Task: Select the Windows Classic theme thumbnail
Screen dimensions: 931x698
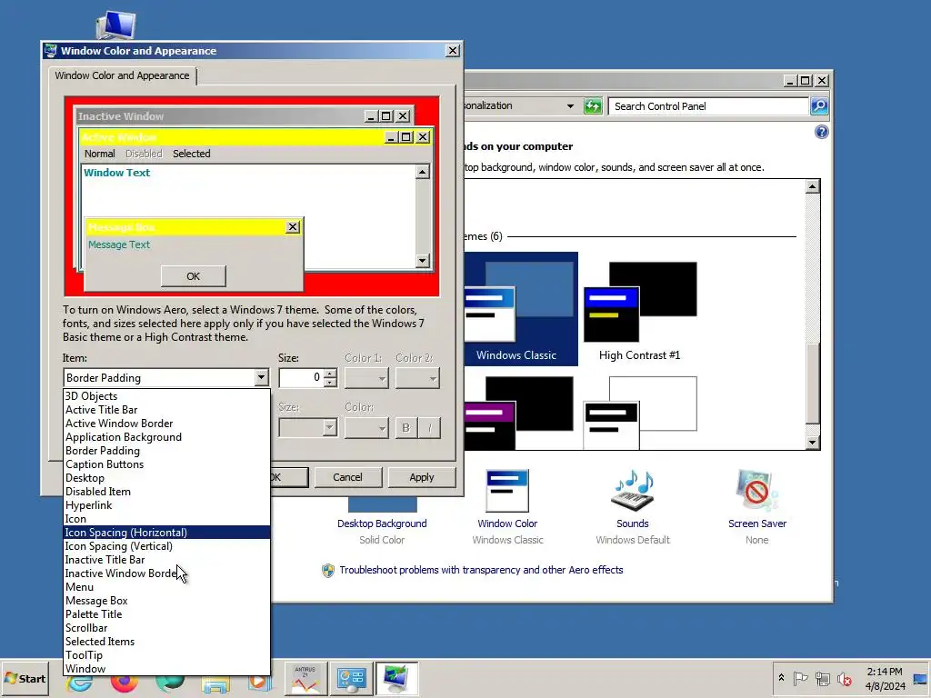Action: coord(520,309)
